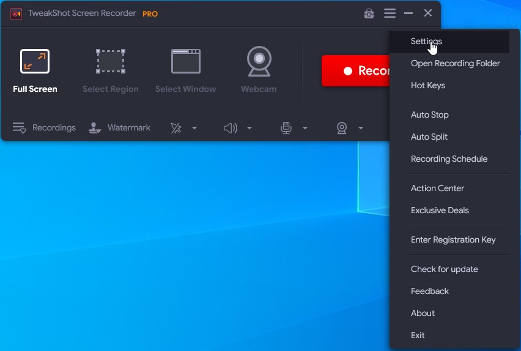
Task: Toggle the mouse cursor effects icon
Action: [x=176, y=128]
